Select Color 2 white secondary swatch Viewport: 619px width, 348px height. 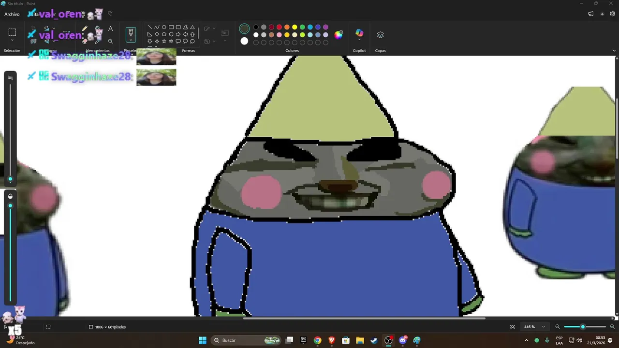tap(244, 42)
